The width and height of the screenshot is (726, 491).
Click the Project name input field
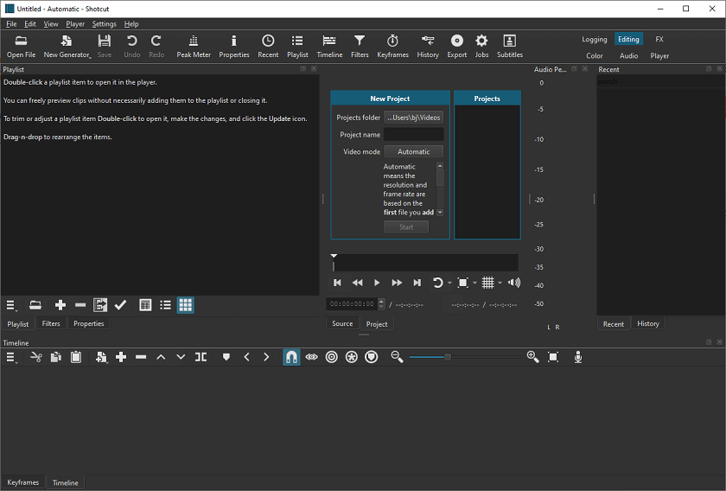point(413,134)
